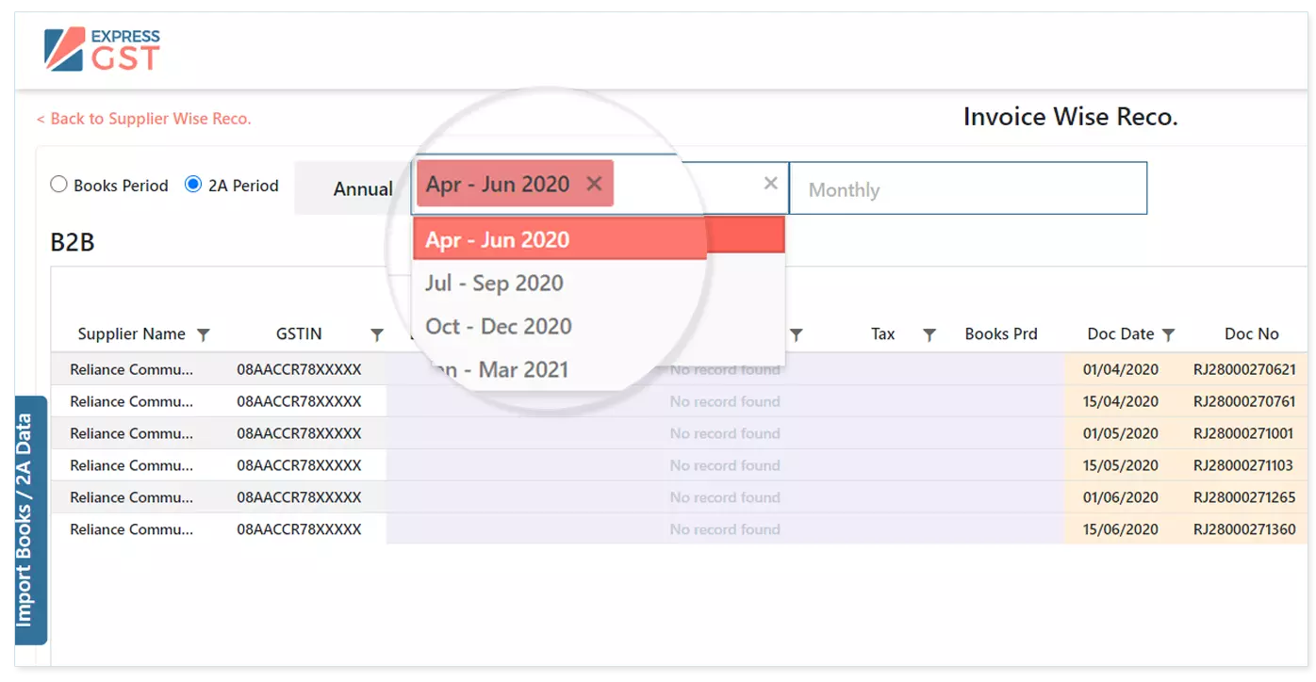This screenshot has height=682, width=1316.
Task: Choose Oct - Dec 2020 option
Action: 498,326
